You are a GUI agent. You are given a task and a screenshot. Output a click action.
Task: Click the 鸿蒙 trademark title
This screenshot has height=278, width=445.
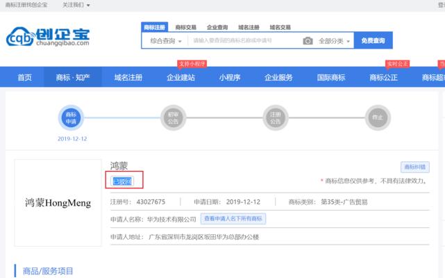[119, 165]
